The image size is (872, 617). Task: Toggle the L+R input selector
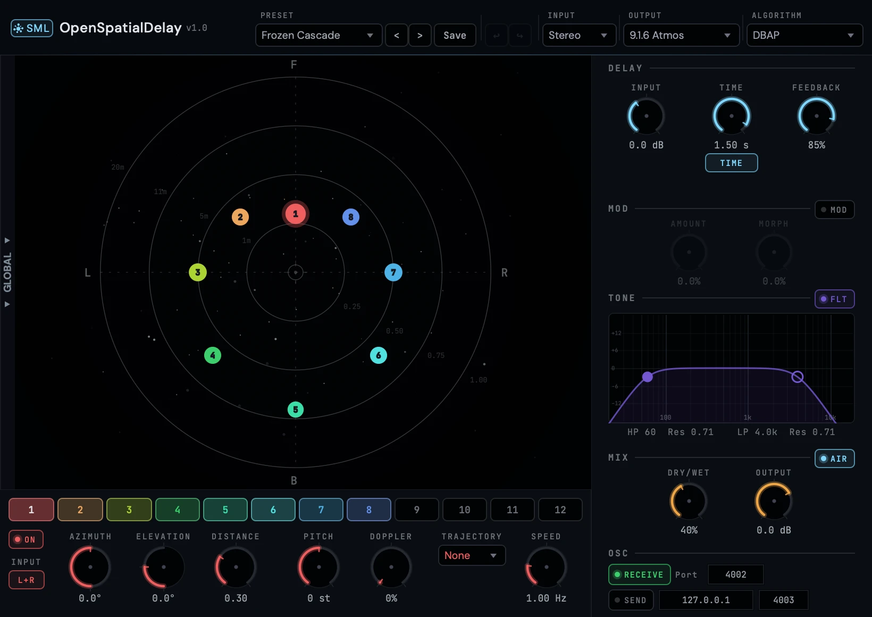point(26,580)
